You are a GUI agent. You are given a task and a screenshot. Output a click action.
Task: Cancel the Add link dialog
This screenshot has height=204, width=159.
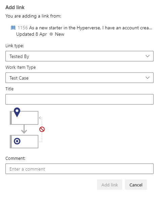pos(136,185)
